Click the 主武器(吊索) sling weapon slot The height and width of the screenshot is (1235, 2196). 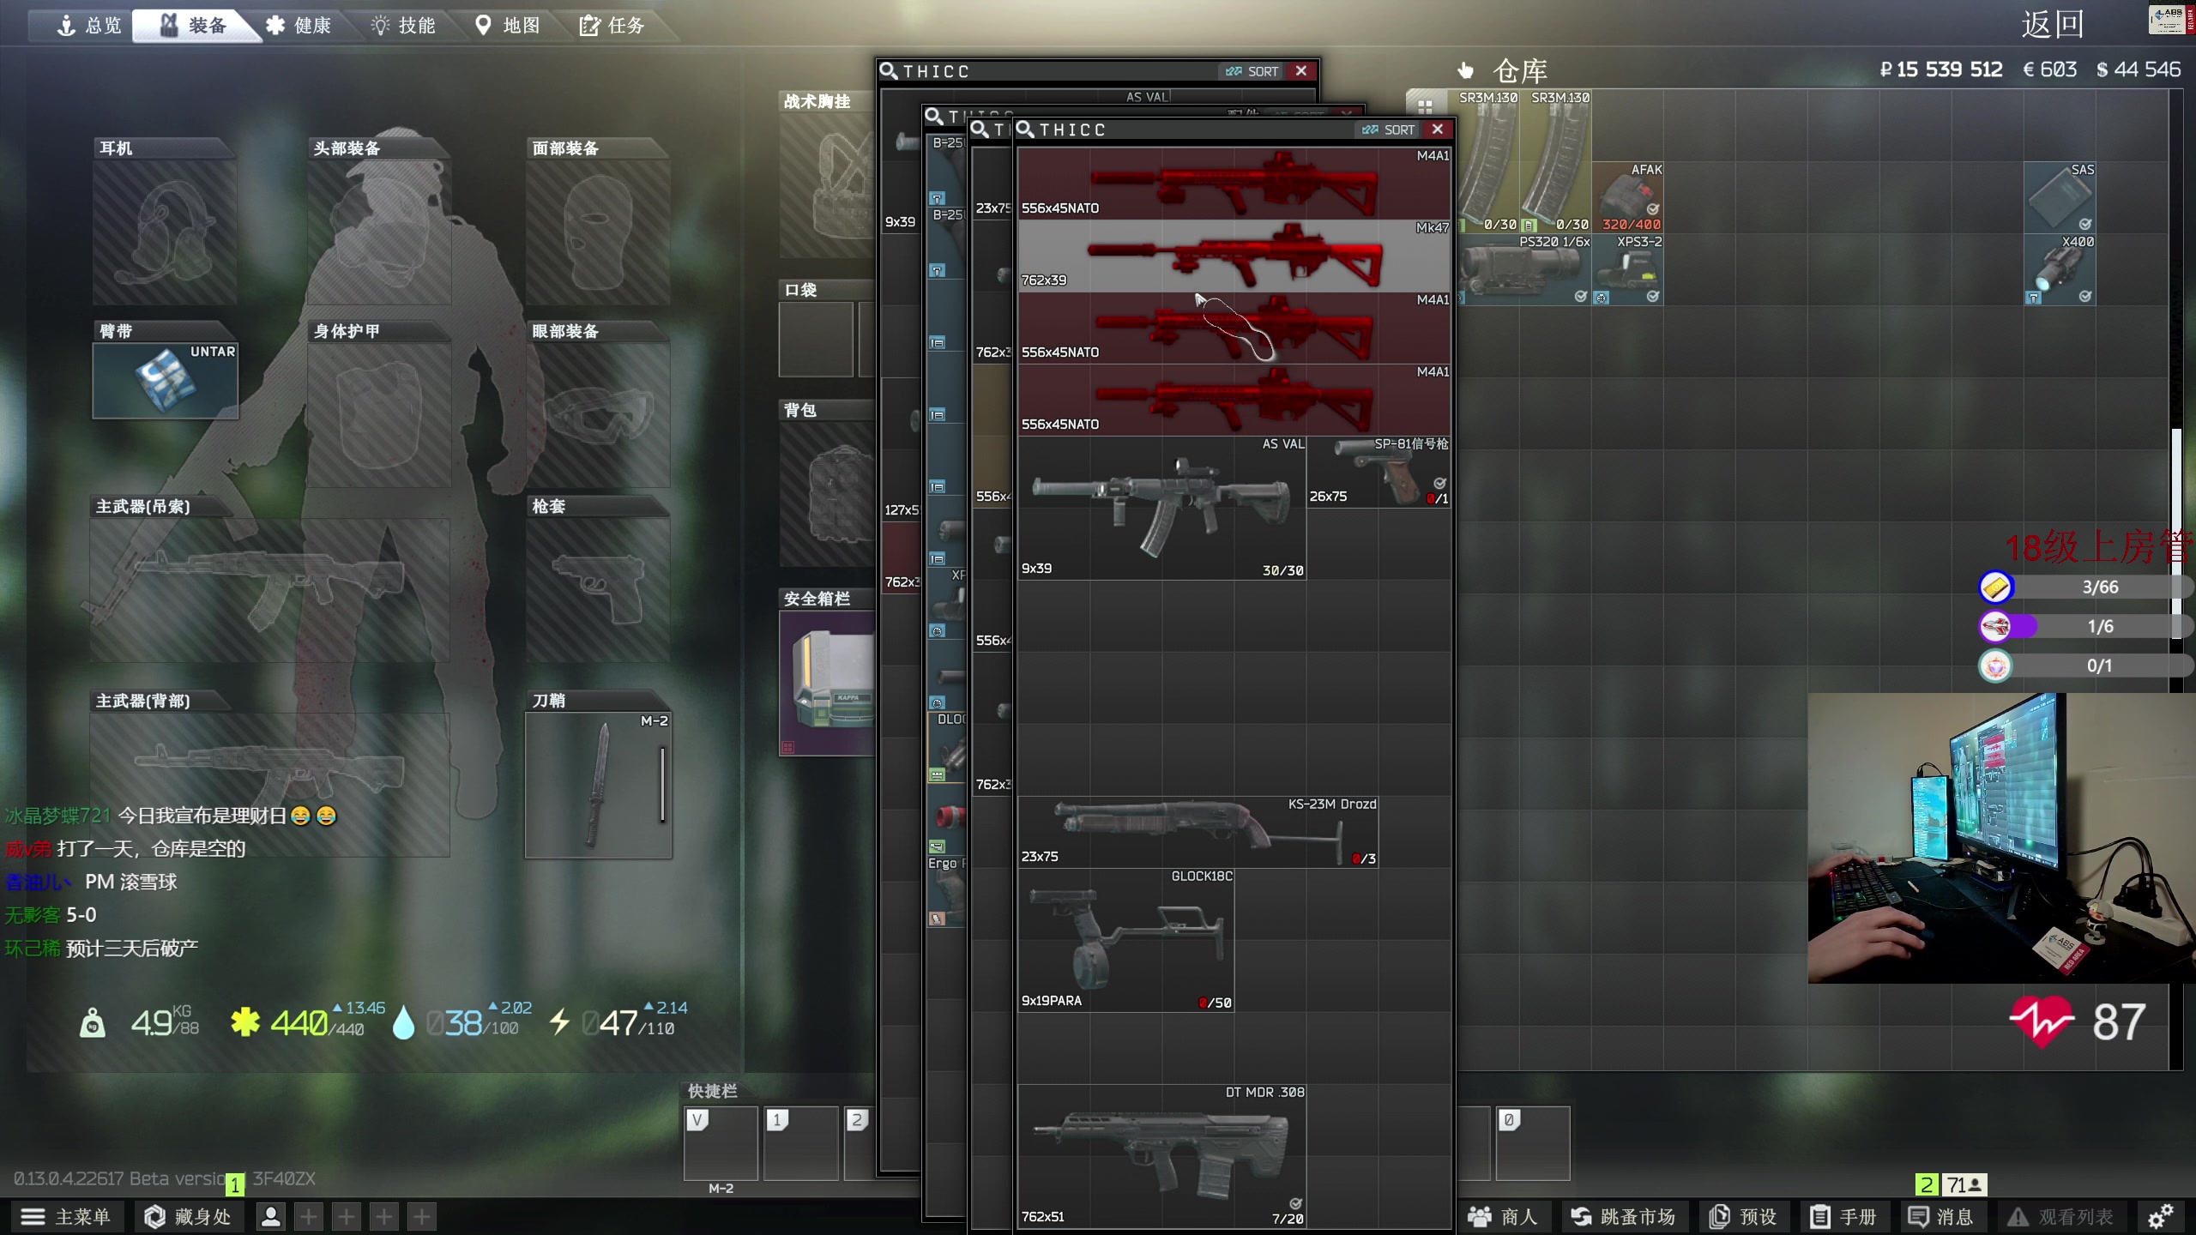pyautogui.click(x=270, y=590)
